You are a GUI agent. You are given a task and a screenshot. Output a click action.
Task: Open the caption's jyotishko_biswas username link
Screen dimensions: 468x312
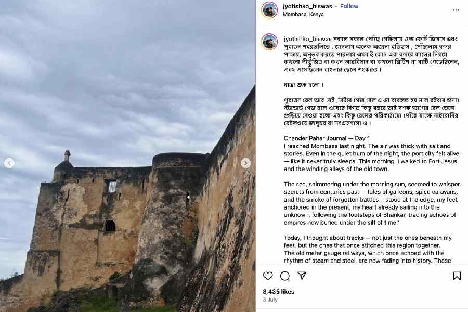(x=307, y=39)
